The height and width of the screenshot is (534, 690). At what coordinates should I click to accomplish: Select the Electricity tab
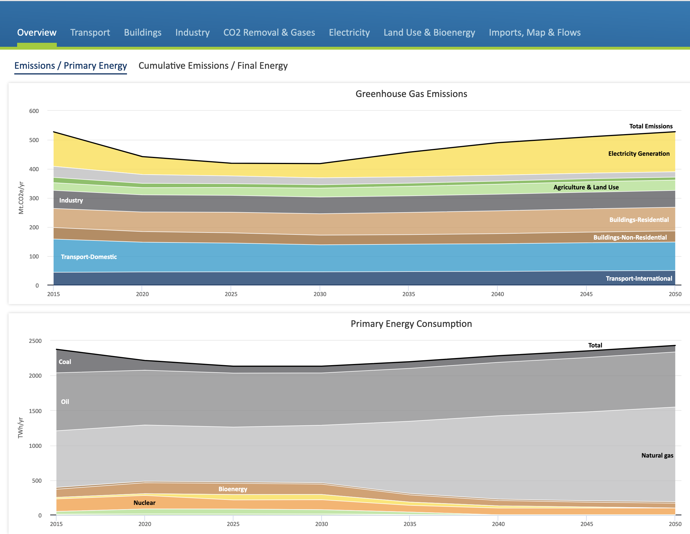tap(349, 33)
